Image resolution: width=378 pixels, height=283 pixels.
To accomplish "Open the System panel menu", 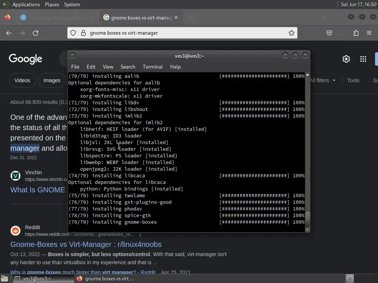I will point(72,4).
